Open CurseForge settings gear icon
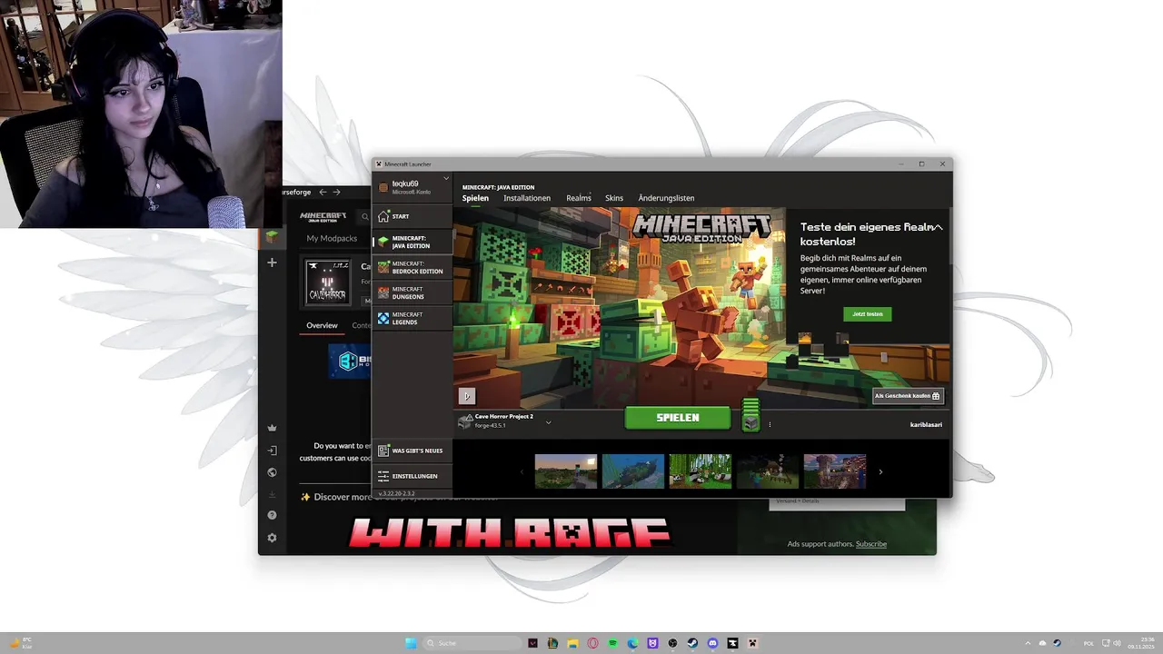Screen dimensions: 1163x654 tap(271, 538)
